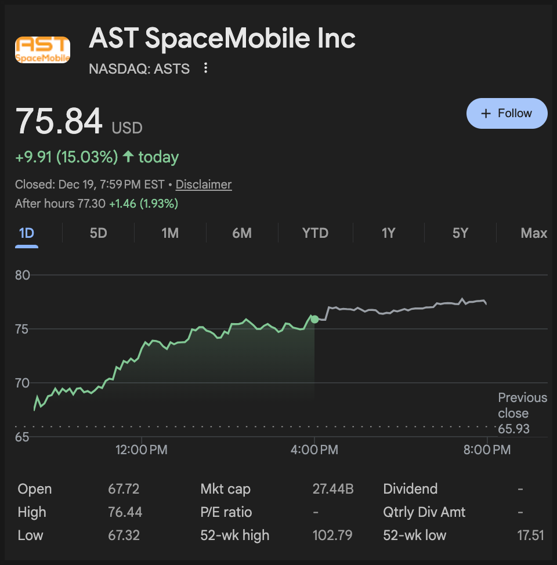Click the NASDAQ: ASTS ticker text
Image resolution: width=557 pixels, height=565 pixels.
point(139,68)
